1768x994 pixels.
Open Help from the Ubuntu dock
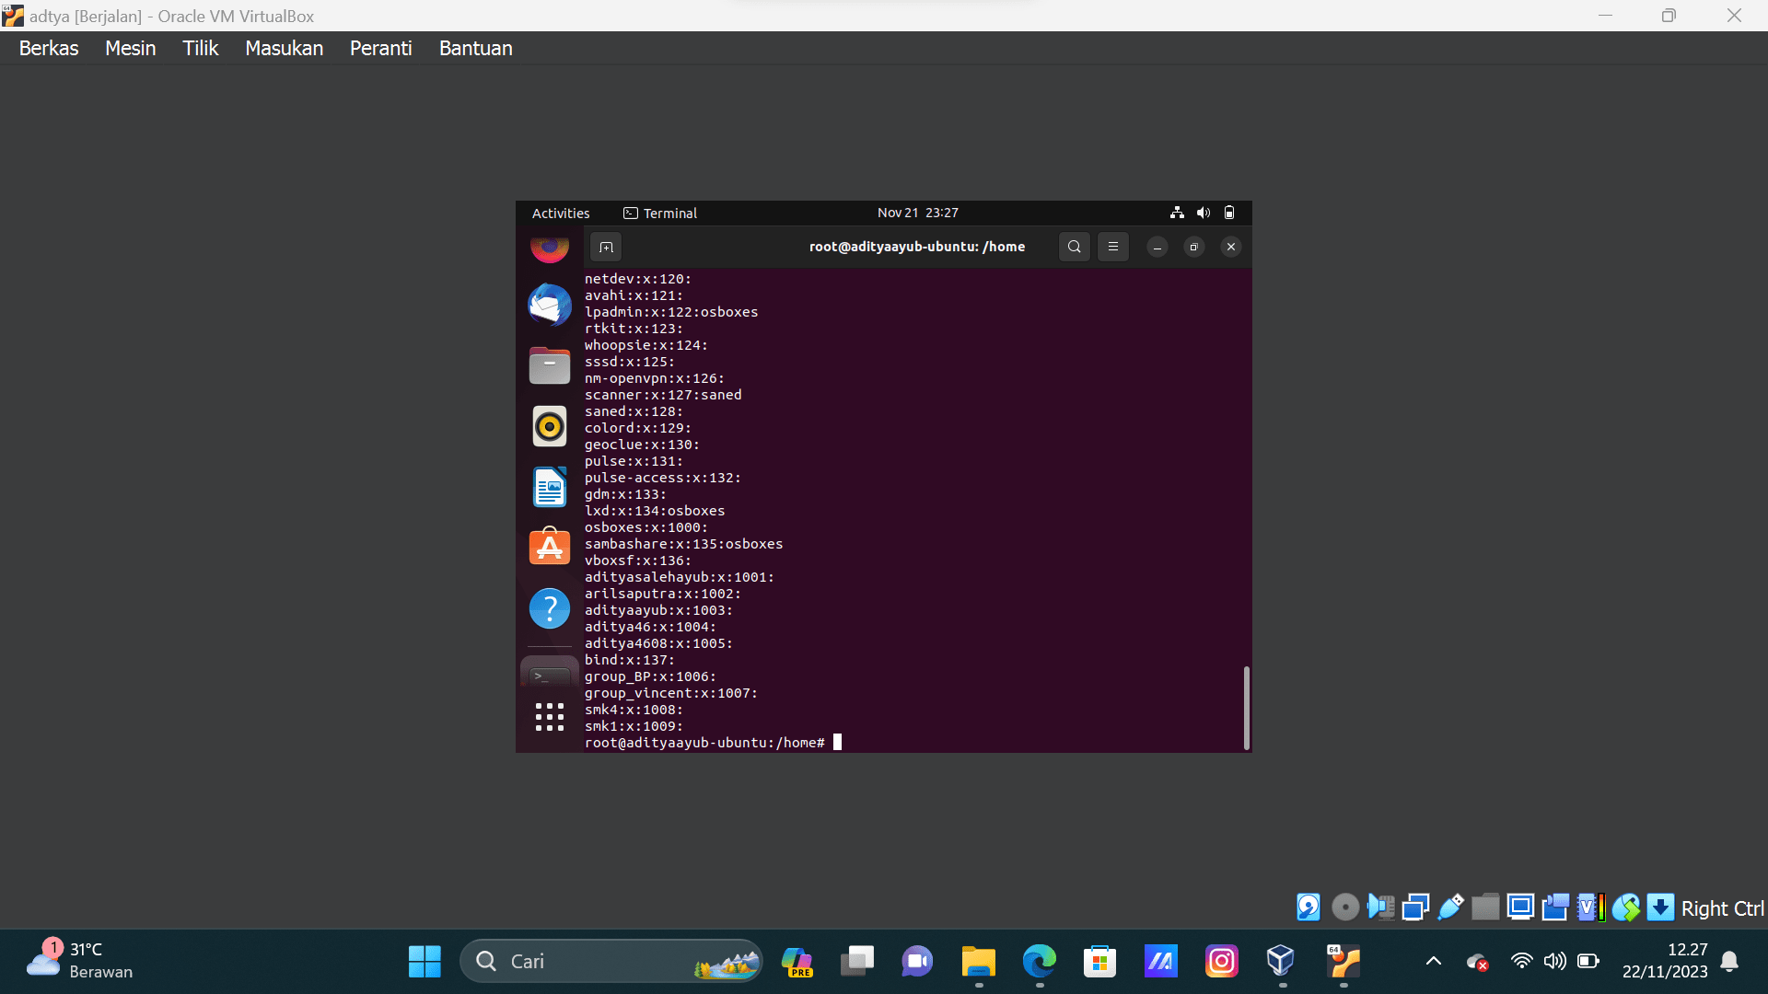coord(550,608)
